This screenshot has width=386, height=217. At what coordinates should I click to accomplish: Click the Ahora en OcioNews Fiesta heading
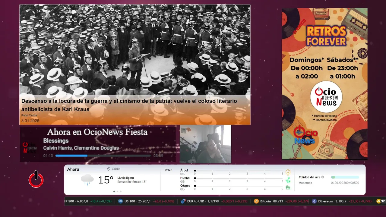pyautogui.click(x=97, y=132)
